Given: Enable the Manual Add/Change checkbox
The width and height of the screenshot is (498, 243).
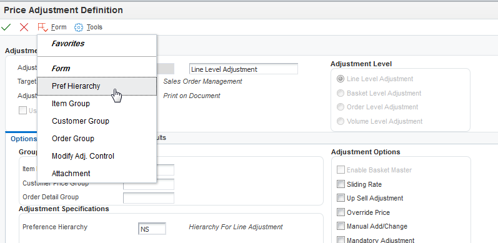Looking at the screenshot, I should (341, 226).
